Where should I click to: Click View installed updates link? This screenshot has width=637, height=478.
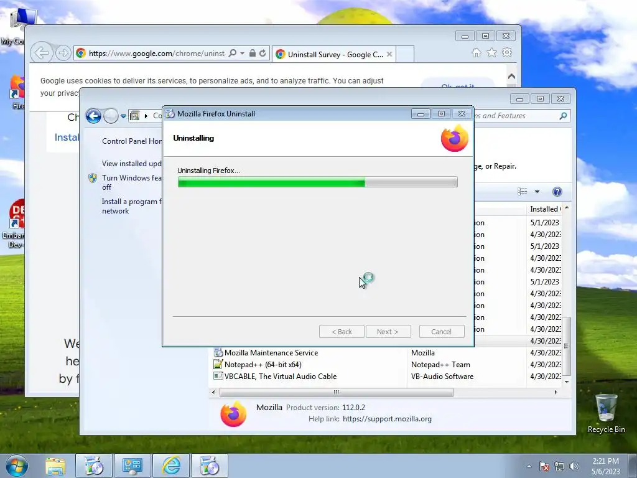[x=132, y=164]
